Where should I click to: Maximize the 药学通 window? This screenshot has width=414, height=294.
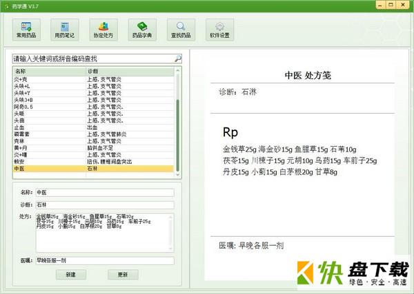391,5
